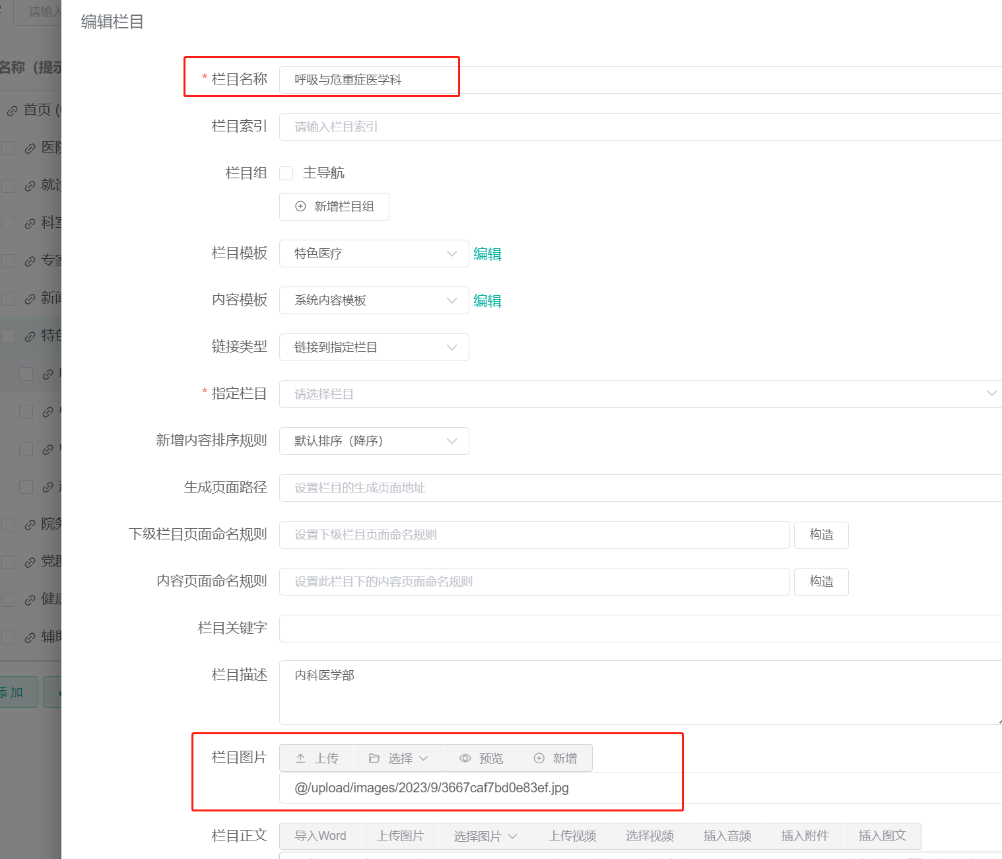
Task: Click the link icon beside 特色 column
Action: click(x=31, y=335)
